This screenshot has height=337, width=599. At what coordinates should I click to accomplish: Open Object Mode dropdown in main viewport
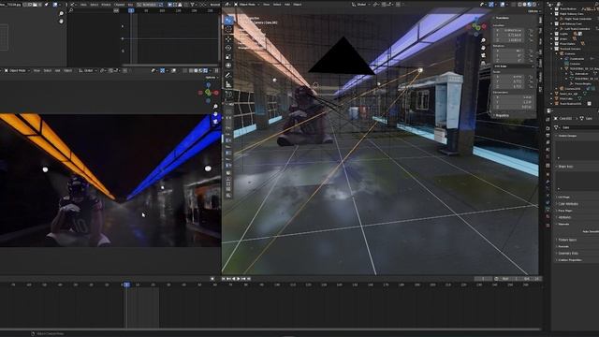(247, 4)
